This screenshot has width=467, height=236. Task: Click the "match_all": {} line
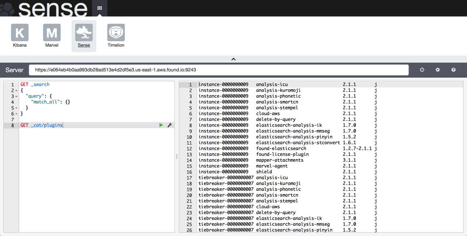[51, 102]
